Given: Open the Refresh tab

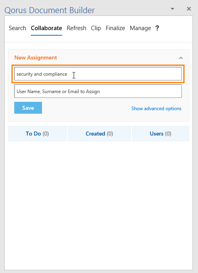Looking at the screenshot, I should (76, 28).
